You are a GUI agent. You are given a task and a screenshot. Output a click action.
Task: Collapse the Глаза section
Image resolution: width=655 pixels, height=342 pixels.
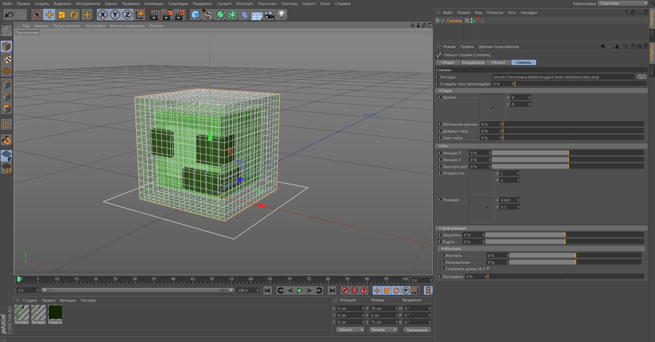[440, 91]
